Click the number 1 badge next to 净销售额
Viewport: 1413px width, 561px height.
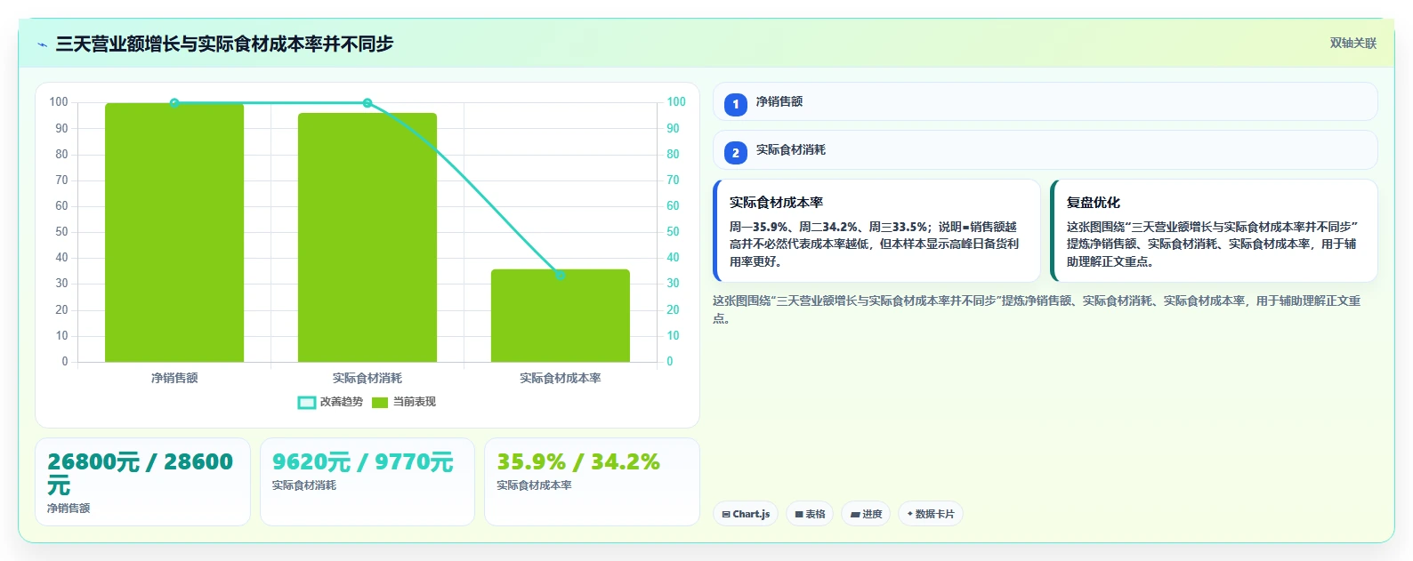point(736,104)
